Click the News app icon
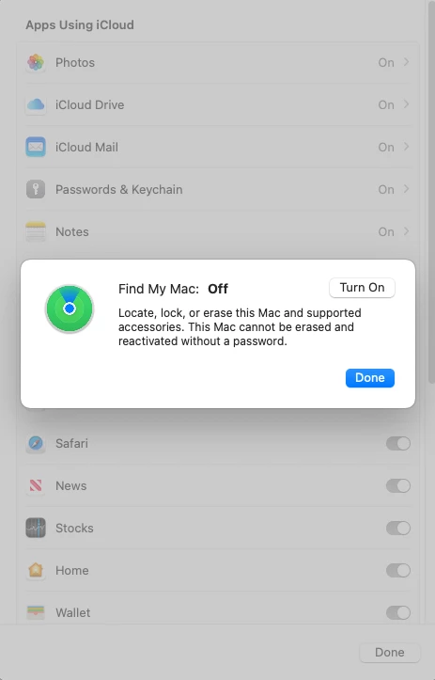This screenshot has width=435, height=680. pos(36,485)
